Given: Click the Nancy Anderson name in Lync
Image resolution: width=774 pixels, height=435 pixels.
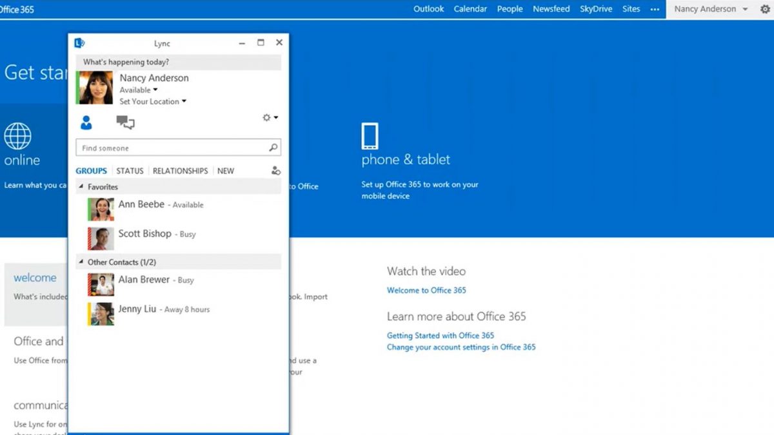Looking at the screenshot, I should (154, 78).
